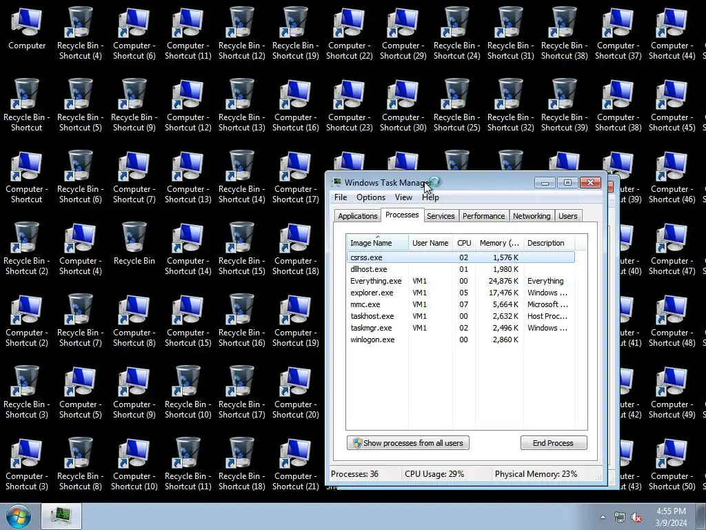Sort by User Name column header
Screen dimensions: 706x530
430,242
